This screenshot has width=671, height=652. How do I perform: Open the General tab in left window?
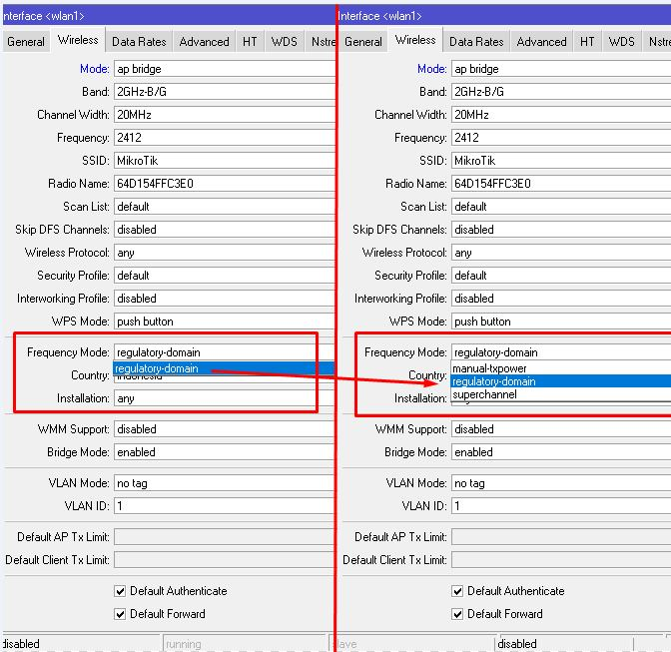[26, 42]
